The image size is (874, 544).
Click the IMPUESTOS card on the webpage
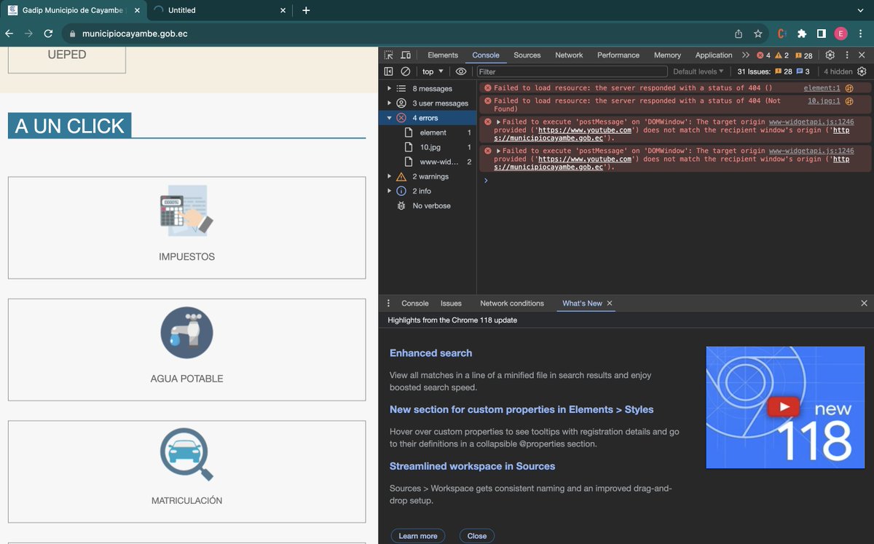tap(186, 227)
